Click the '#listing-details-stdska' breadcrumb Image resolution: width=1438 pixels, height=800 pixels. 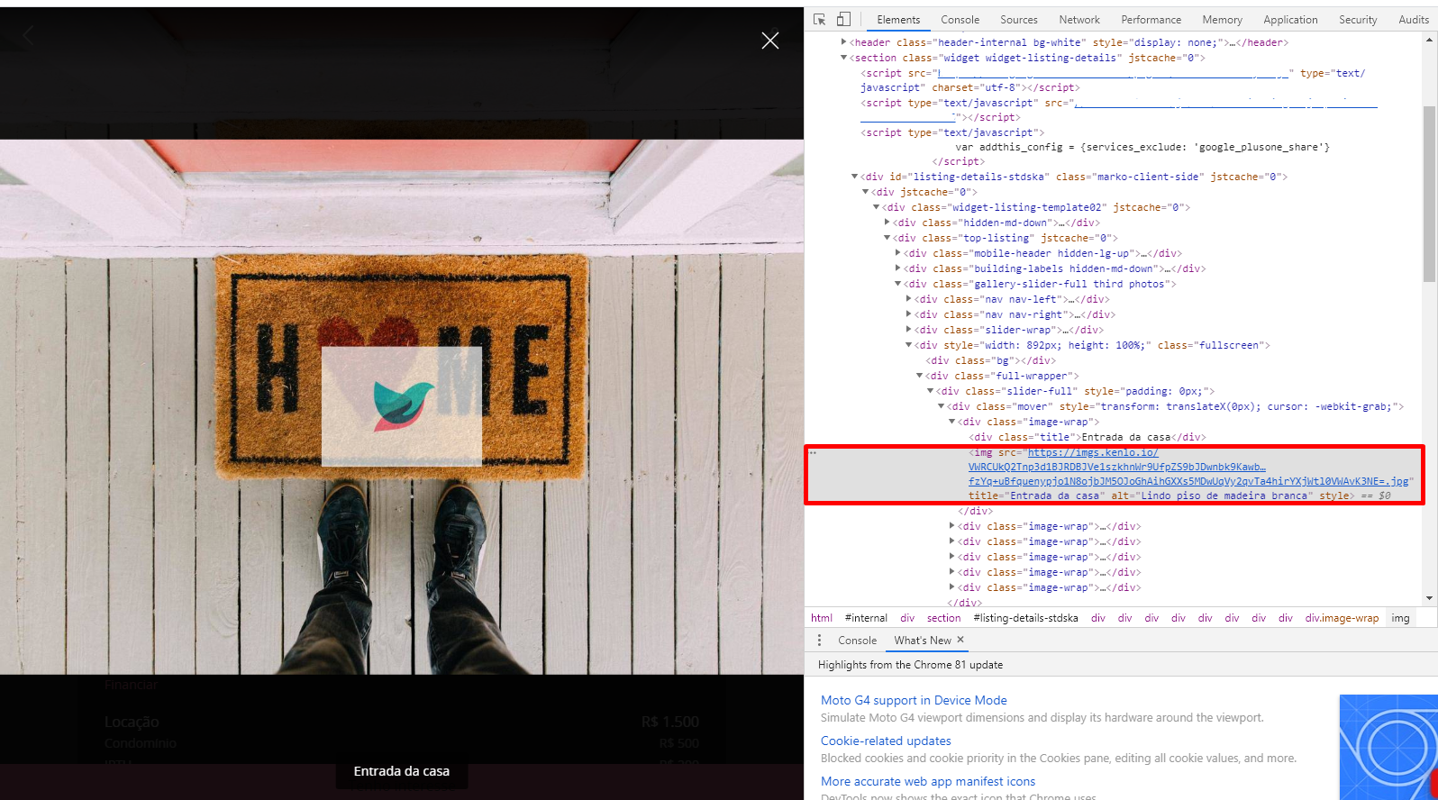coord(1025,618)
